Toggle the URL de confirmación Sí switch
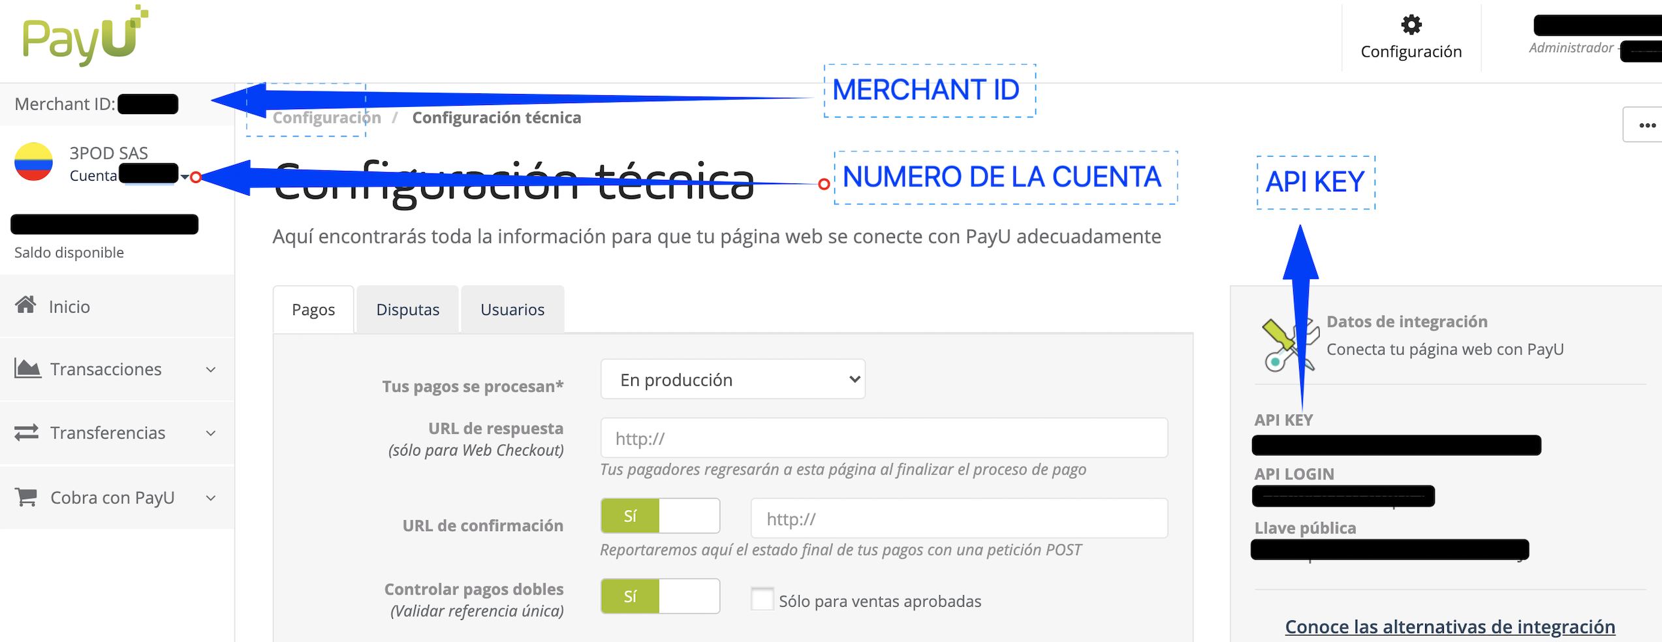 pos(660,515)
